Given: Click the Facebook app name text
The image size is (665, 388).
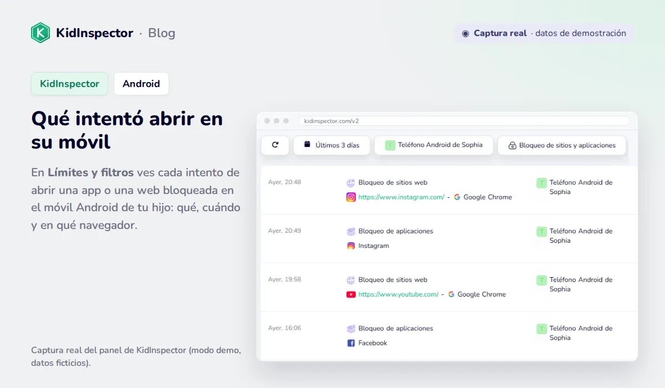Looking at the screenshot, I should (373, 343).
